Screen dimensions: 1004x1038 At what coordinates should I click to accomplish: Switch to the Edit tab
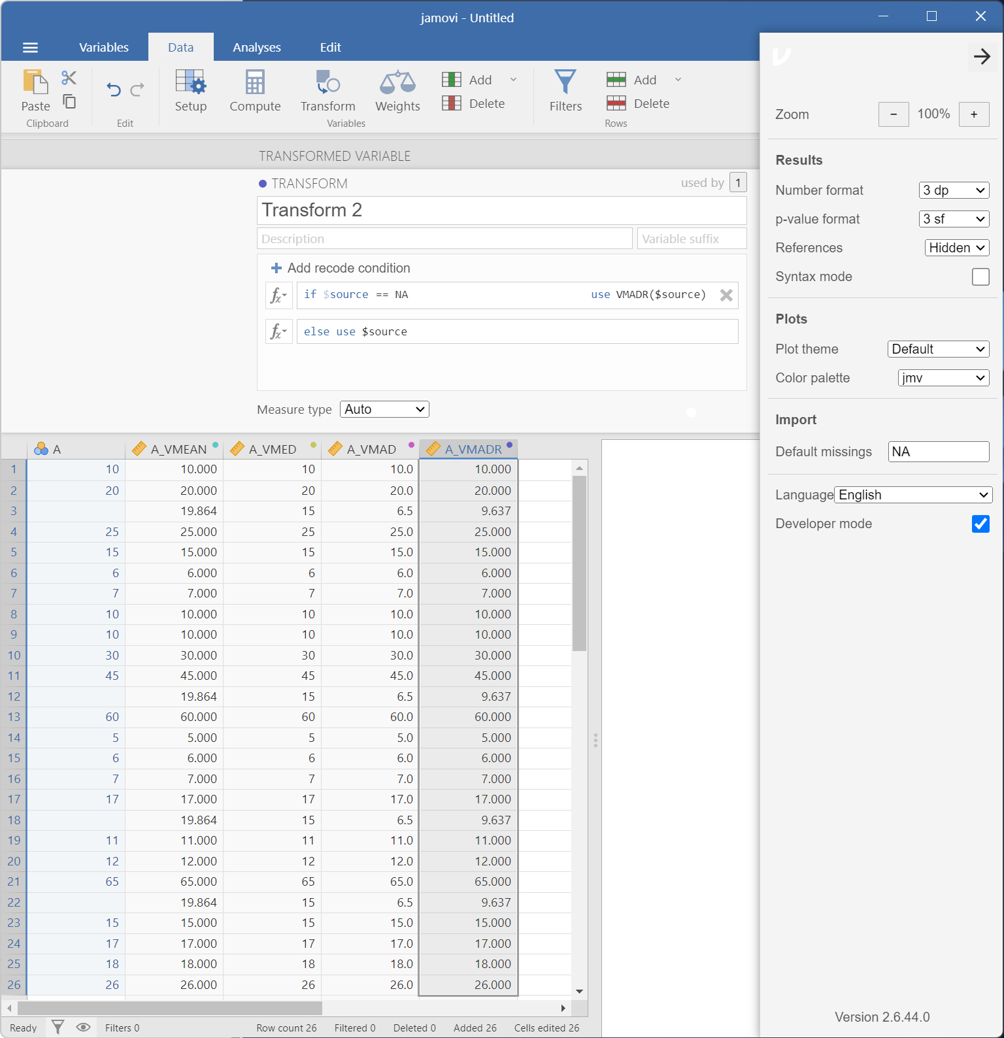tap(330, 47)
